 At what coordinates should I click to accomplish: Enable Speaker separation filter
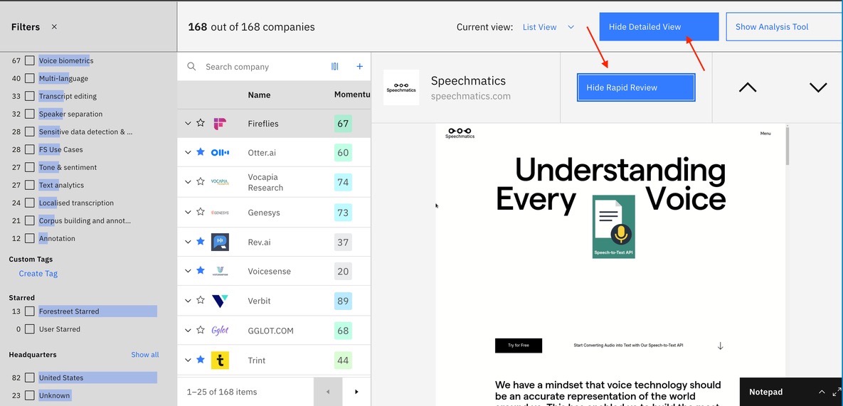pos(30,114)
